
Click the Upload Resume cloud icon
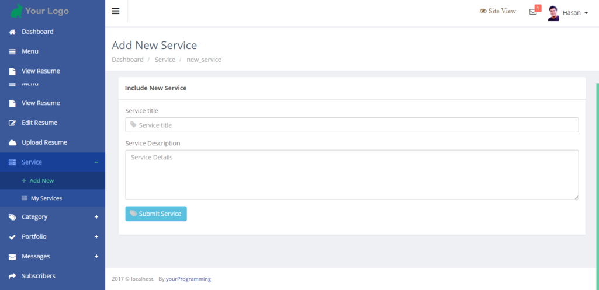pyautogui.click(x=12, y=143)
